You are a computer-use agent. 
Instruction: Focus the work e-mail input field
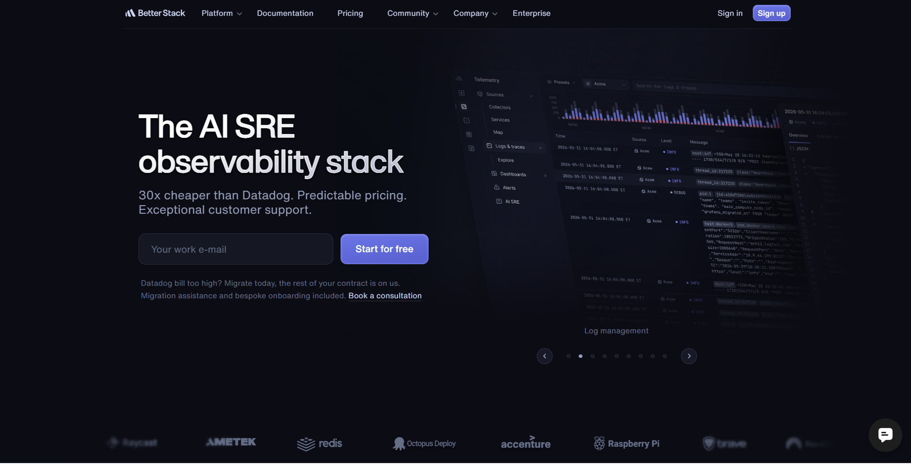click(236, 249)
